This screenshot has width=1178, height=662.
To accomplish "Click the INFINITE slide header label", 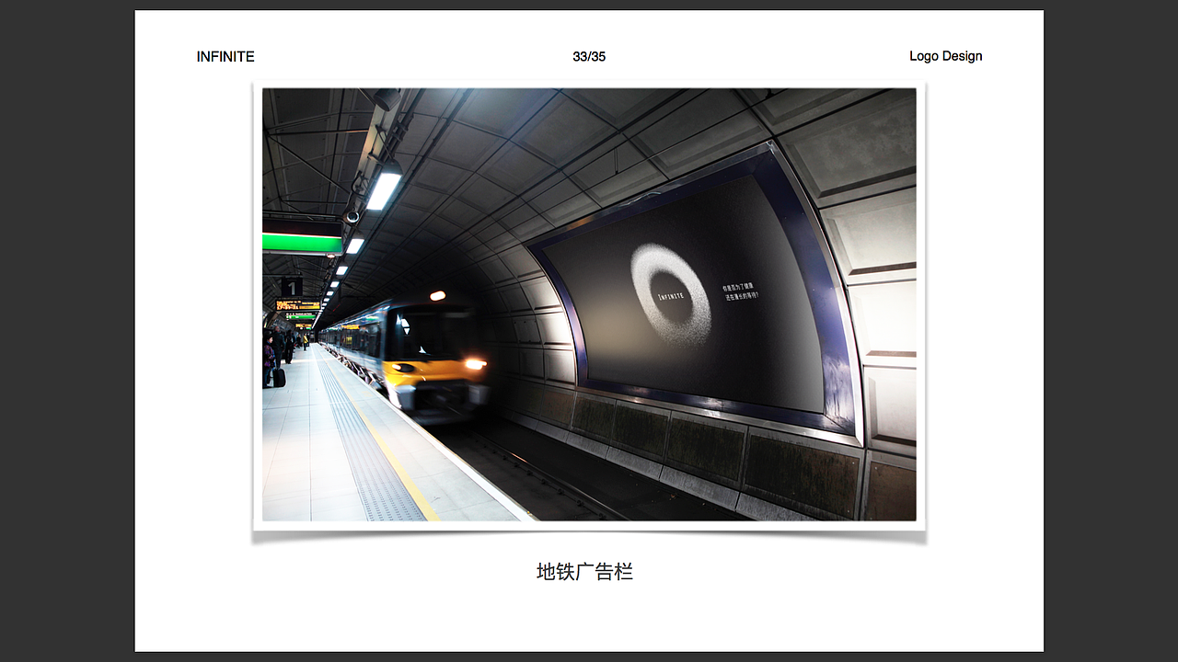I will coord(225,57).
